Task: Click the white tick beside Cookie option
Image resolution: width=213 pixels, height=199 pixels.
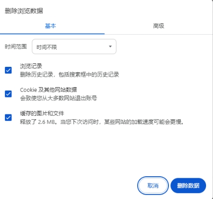Action: pyautogui.click(x=8, y=94)
